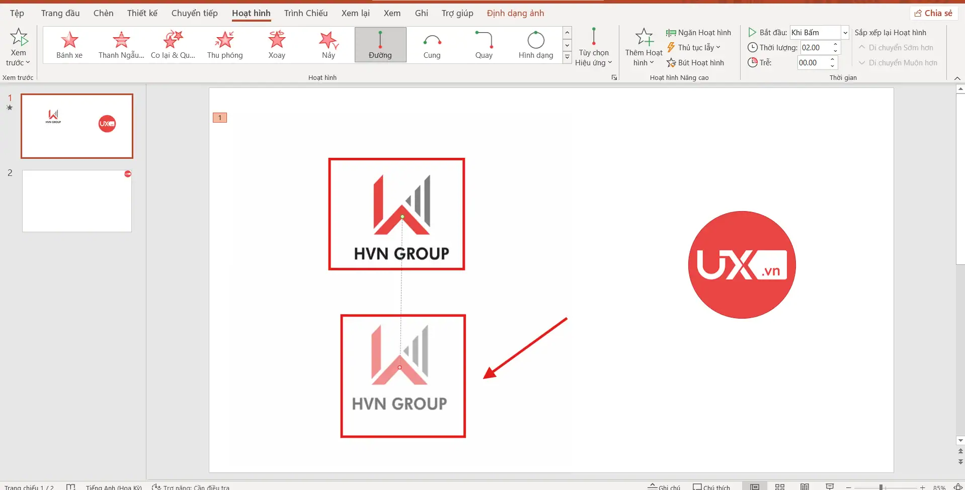
Task: Click the red motion path end point
Action: [x=400, y=367]
